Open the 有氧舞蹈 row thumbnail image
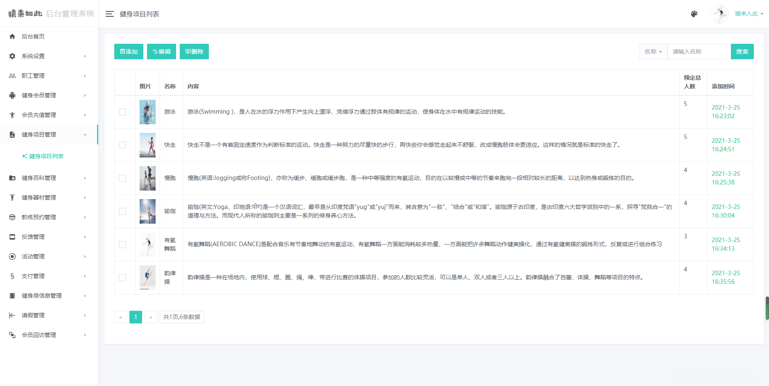 coord(147,245)
